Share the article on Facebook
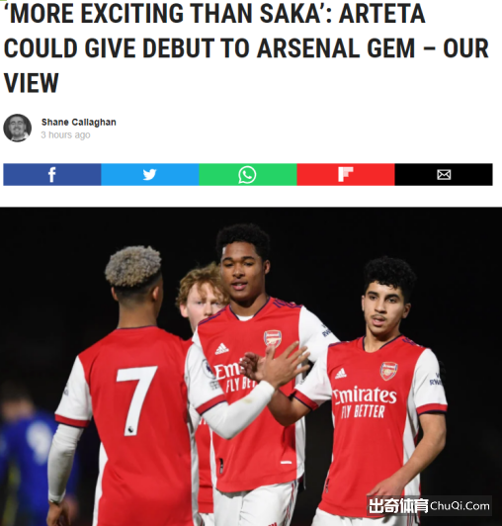 (x=52, y=174)
